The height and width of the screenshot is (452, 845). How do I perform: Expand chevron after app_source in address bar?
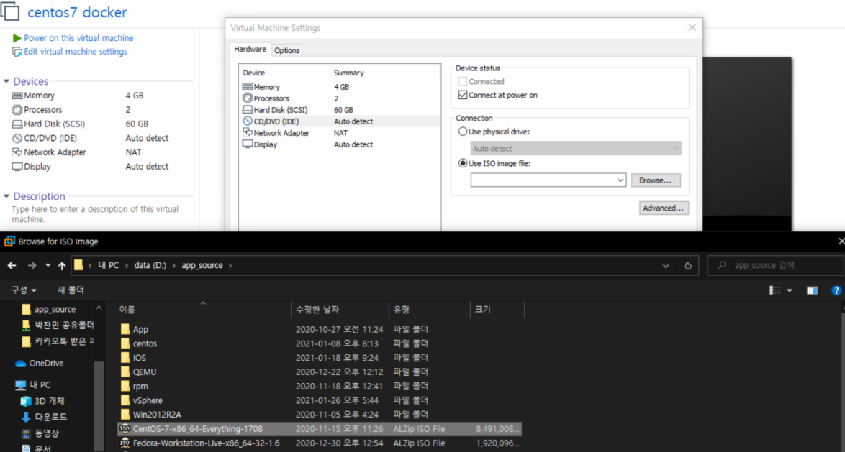230,265
